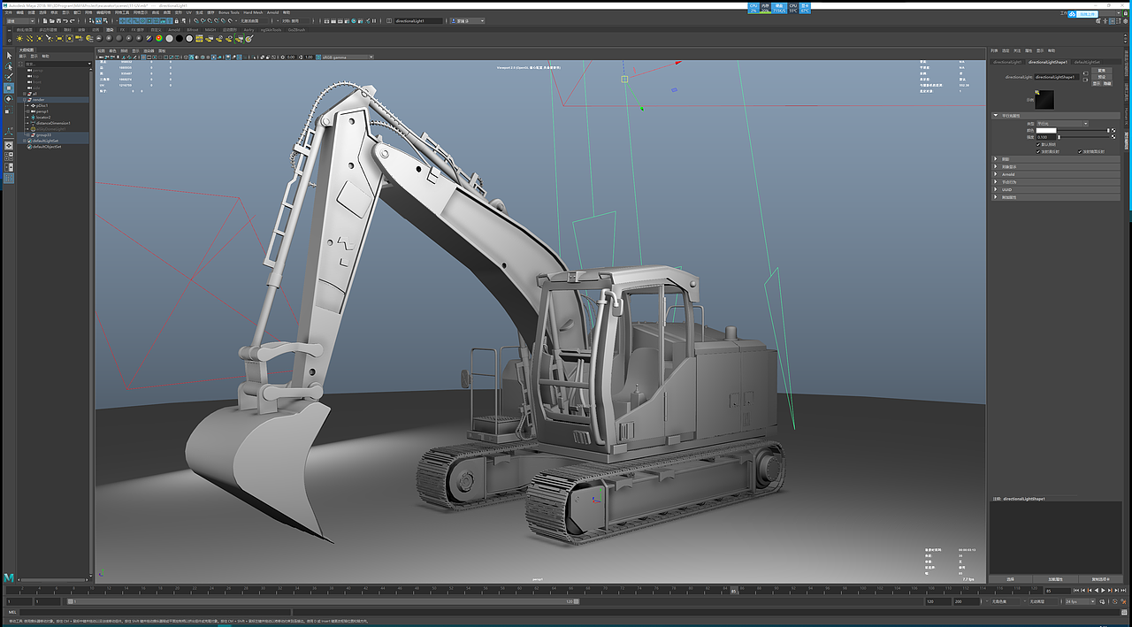Click the Go to start playback button
The image size is (1132, 627).
(x=1076, y=591)
